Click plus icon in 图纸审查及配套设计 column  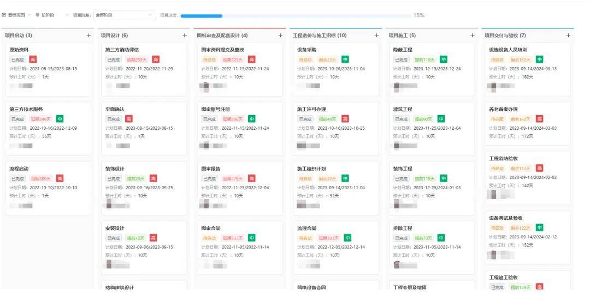point(280,35)
